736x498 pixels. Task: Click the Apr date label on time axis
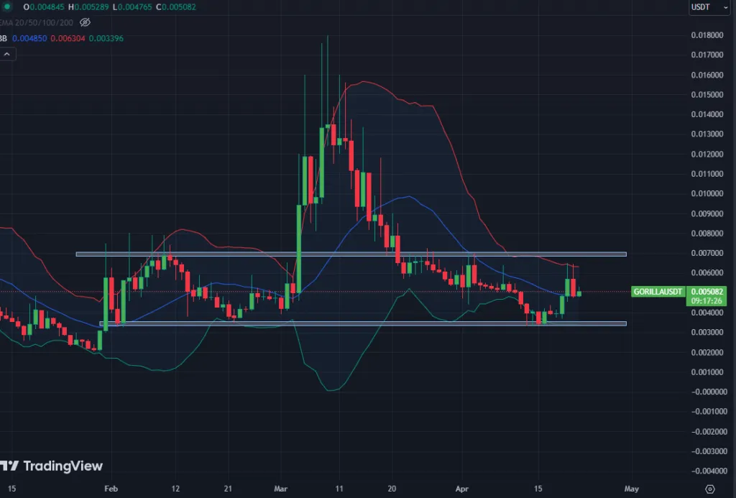click(x=462, y=489)
